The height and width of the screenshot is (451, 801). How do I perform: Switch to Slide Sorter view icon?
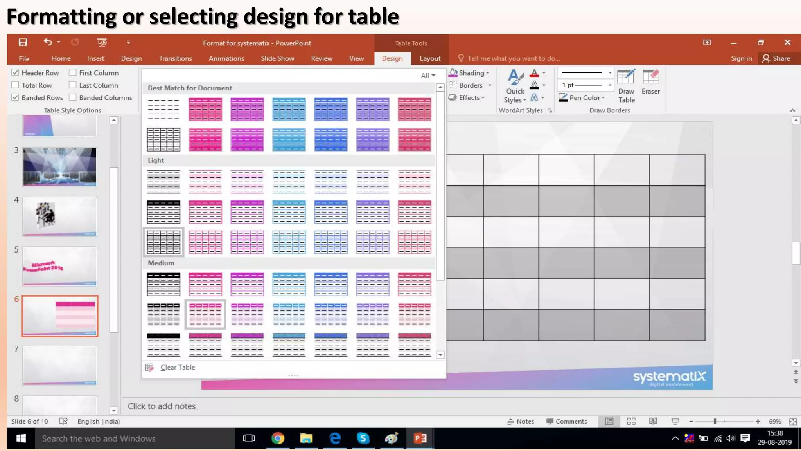631,421
